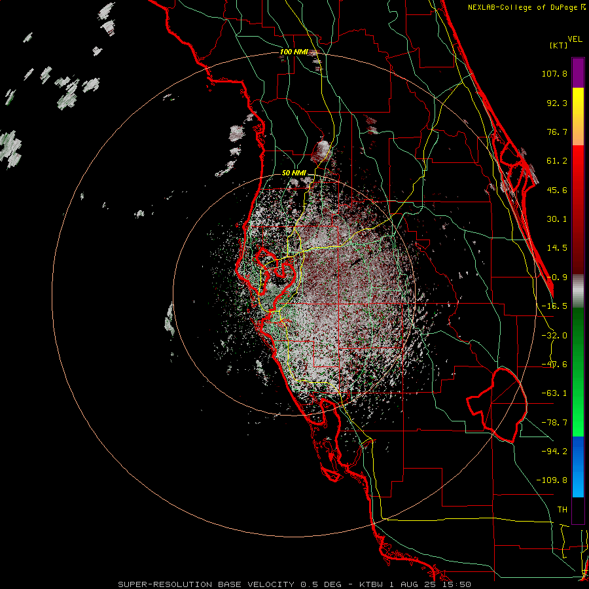Click the blue segment of the velocity color bar
Viewport: 589px width, 589px height.
pos(578,467)
